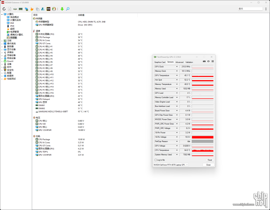
Task: Open the Report page icon in toolbar
Action: (x=10, y=9)
